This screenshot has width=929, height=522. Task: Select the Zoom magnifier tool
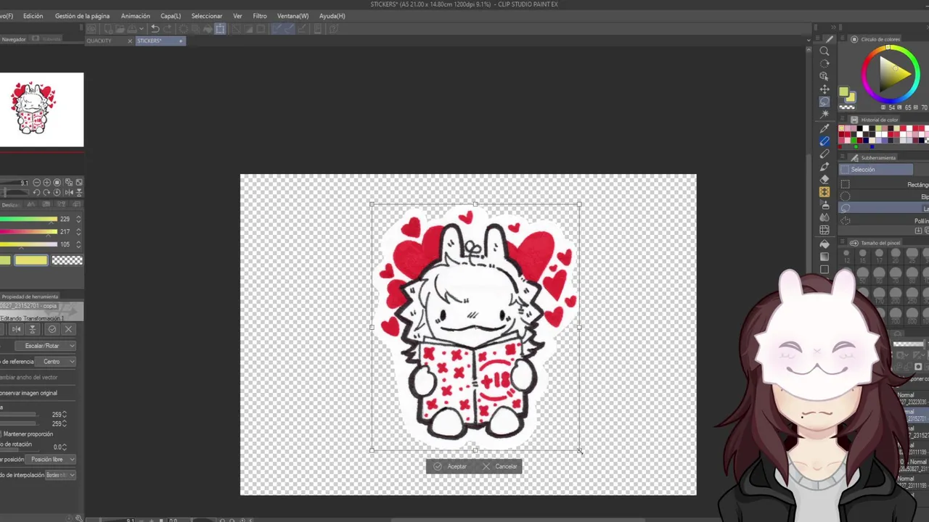click(824, 51)
